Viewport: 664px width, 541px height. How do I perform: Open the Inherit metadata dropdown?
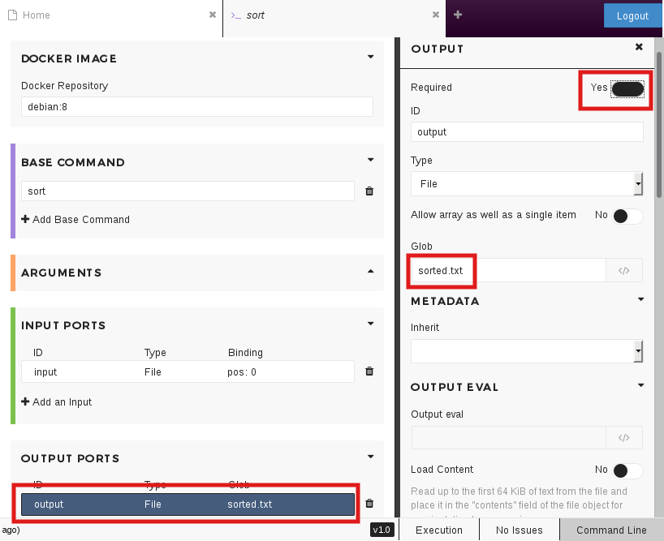[x=526, y=351]
